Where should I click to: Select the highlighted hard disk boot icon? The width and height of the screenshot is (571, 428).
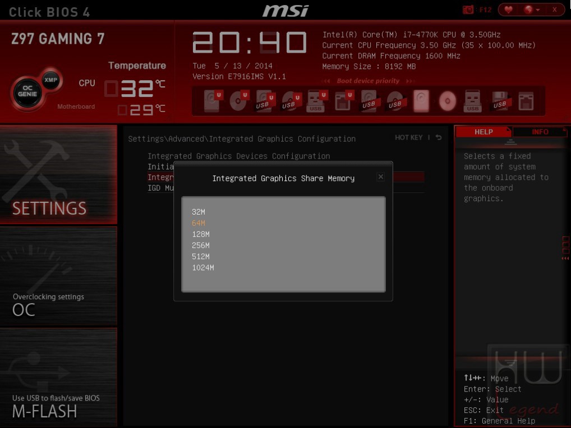[x=421, y=101]
